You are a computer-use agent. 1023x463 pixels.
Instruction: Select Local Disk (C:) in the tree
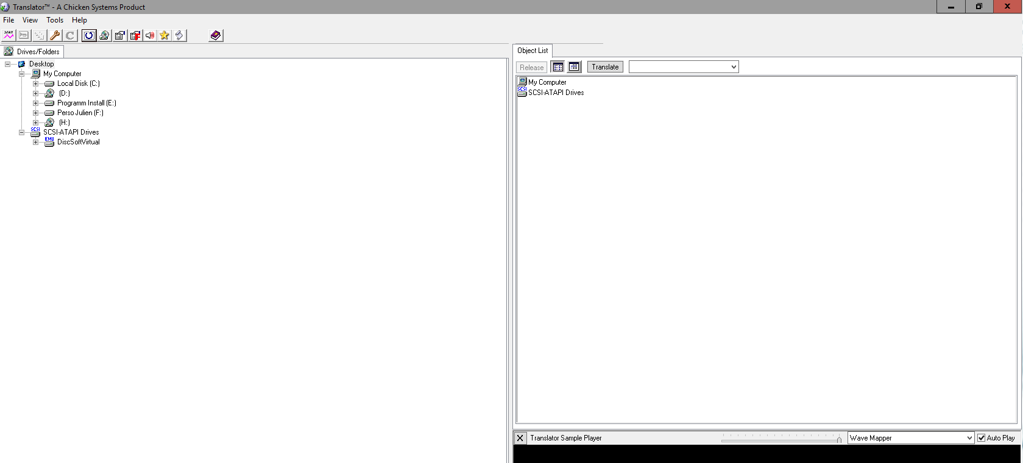pos(79,83)
